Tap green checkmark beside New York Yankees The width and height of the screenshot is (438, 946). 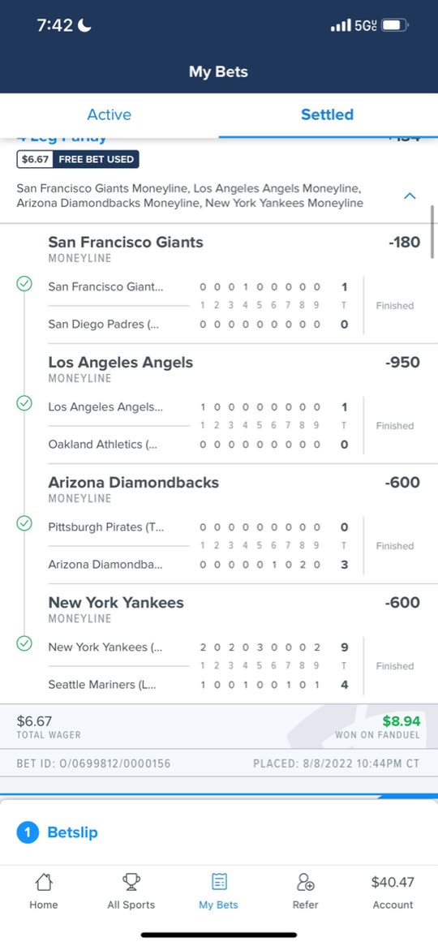[24, 643]
